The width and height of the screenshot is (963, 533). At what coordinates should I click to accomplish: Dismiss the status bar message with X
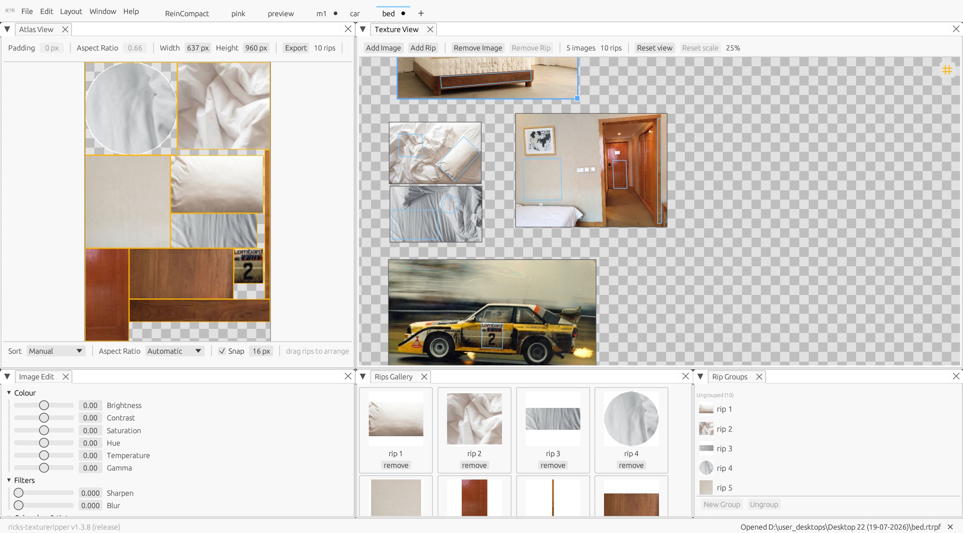point(950,527)
